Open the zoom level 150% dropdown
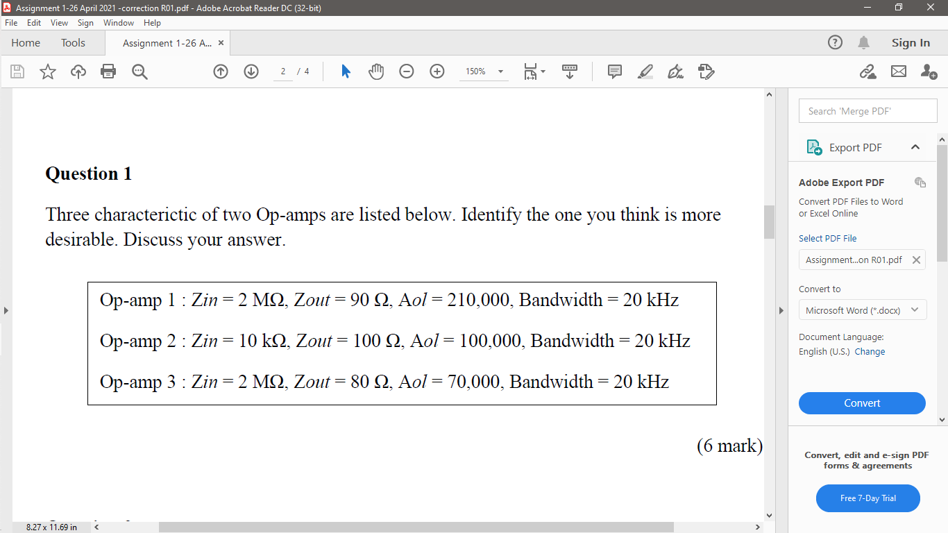The image size is (948, 533). [484, 71]
